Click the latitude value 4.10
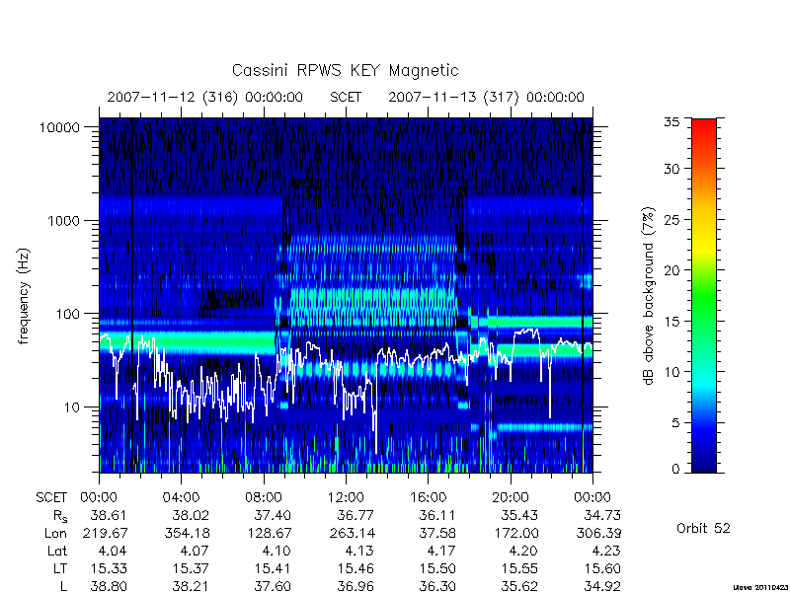The width and height of the screenshot is (790, 592). [277, 551]
